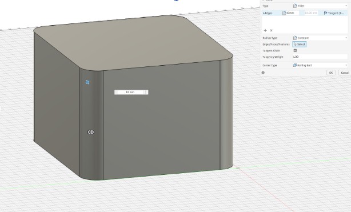Viewport: 351px width, 212px height.
Task: Add a new selection set with plus icon
Action: coord(265,30)
